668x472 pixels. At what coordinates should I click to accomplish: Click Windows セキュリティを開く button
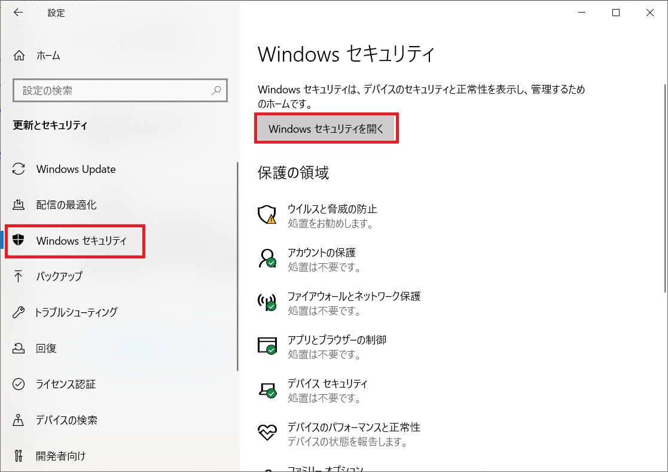327,129
